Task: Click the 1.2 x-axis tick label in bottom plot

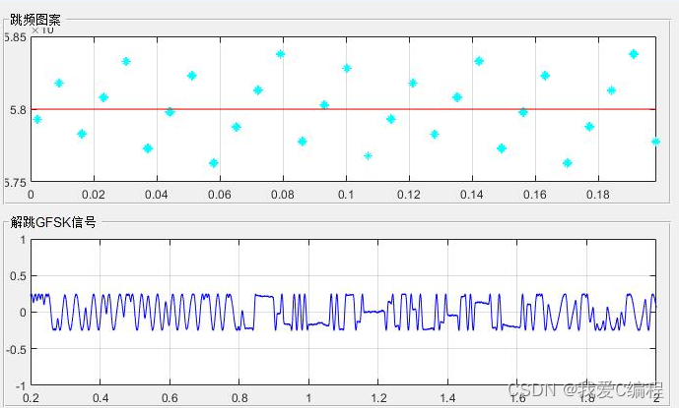Action: tap(378, 397)
